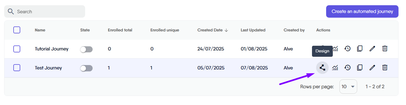Screen dimensions: 406x105
Task: Check the select-all header checkbox
Action: [x=17, y=30]
